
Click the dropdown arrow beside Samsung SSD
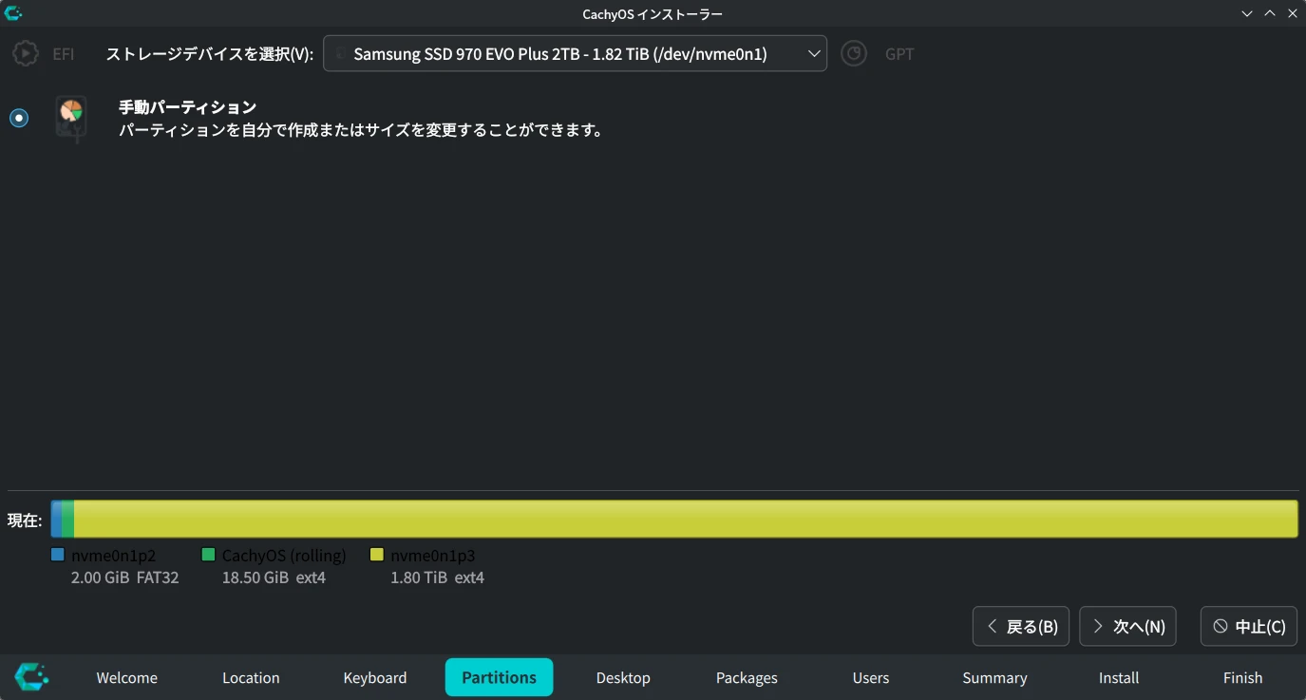(813, 54)
